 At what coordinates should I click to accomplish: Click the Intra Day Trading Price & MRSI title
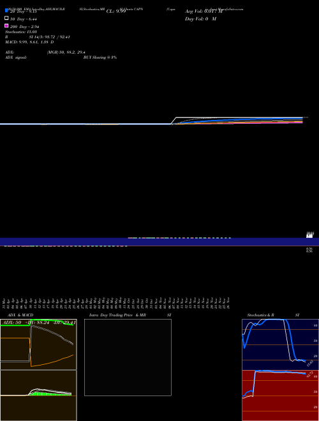[130, 315]
